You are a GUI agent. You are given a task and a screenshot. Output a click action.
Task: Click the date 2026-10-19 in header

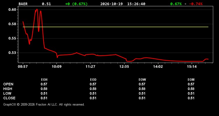(x=112, y=4)
